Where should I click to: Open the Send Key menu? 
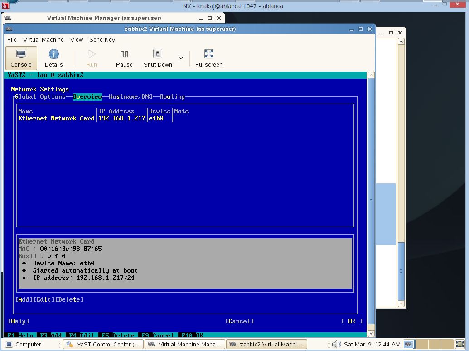click(102, 39)
